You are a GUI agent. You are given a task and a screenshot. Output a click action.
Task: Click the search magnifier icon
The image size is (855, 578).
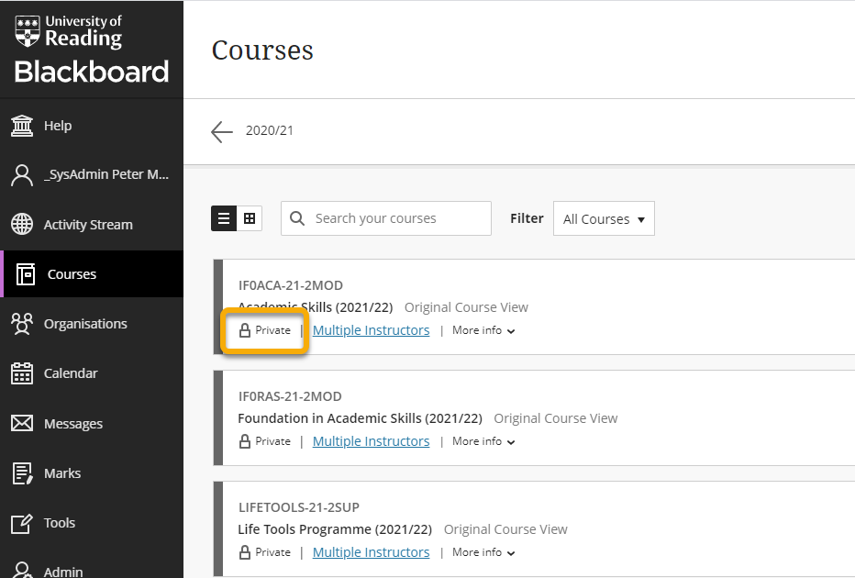tap(297, 218)
